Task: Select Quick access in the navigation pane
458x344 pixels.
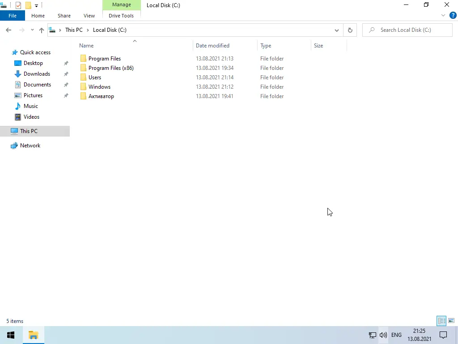Action: [x=35, y=52]
